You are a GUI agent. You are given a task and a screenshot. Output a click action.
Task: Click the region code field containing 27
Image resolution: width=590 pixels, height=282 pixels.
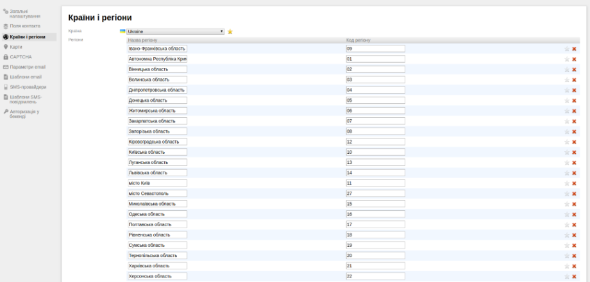click(375, 194)
